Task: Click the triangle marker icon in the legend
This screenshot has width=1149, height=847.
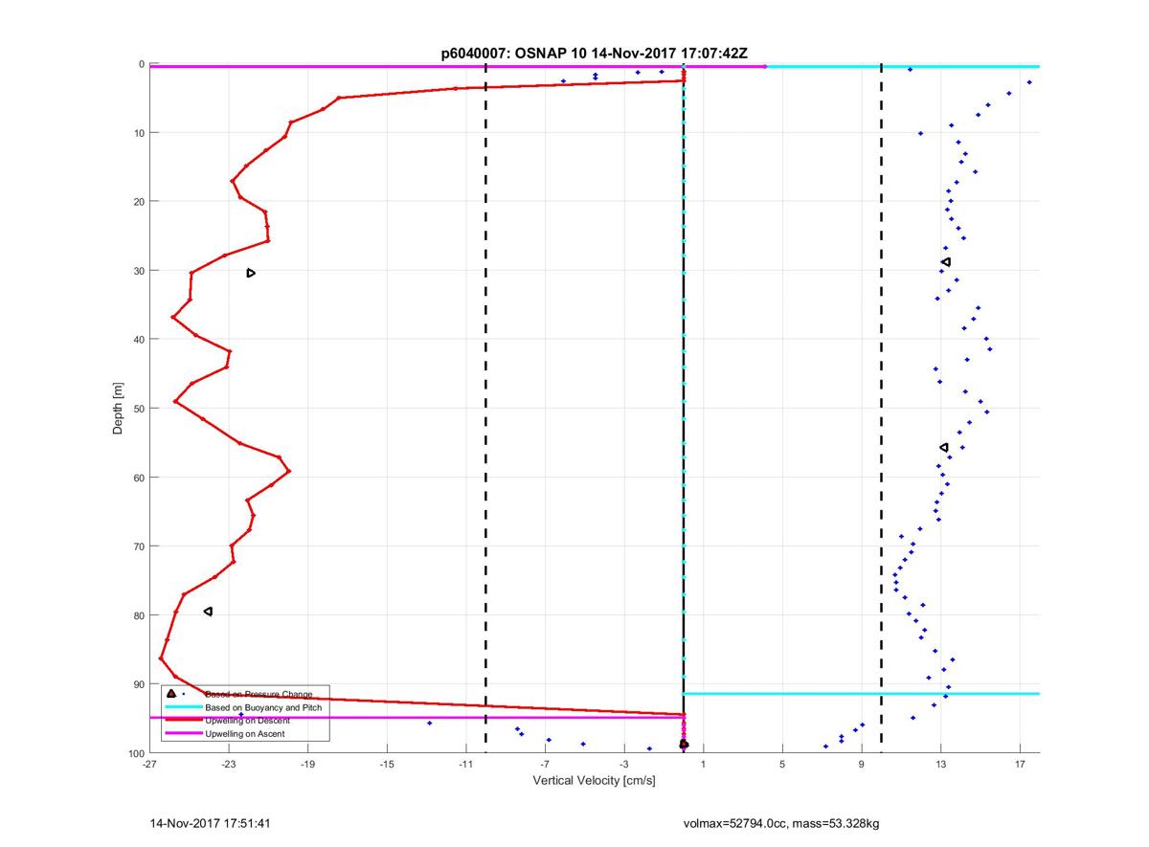Action: point(170,693)
